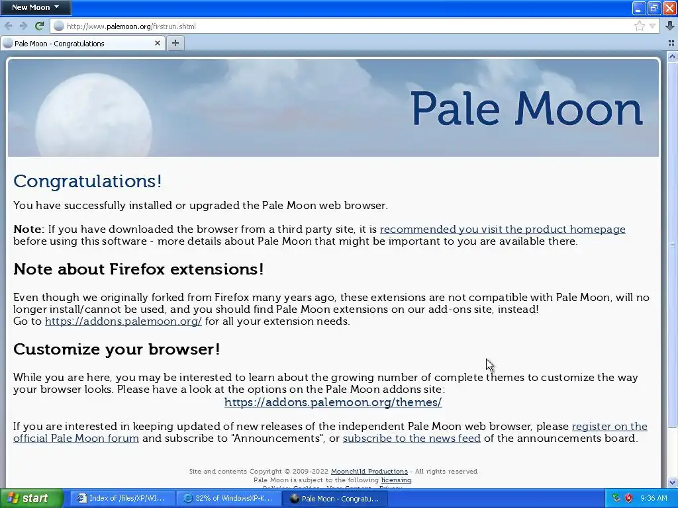678x508 pixels.
Task: Click the Pale Moon banner image
Action: (x=334, y=108)
